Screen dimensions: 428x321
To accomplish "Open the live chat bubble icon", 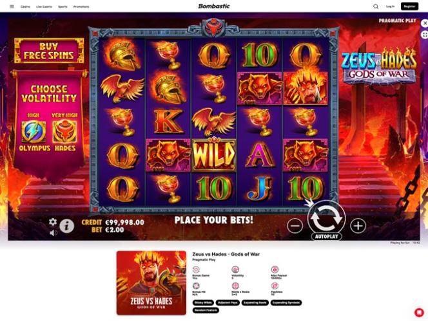I will [419, 312].
